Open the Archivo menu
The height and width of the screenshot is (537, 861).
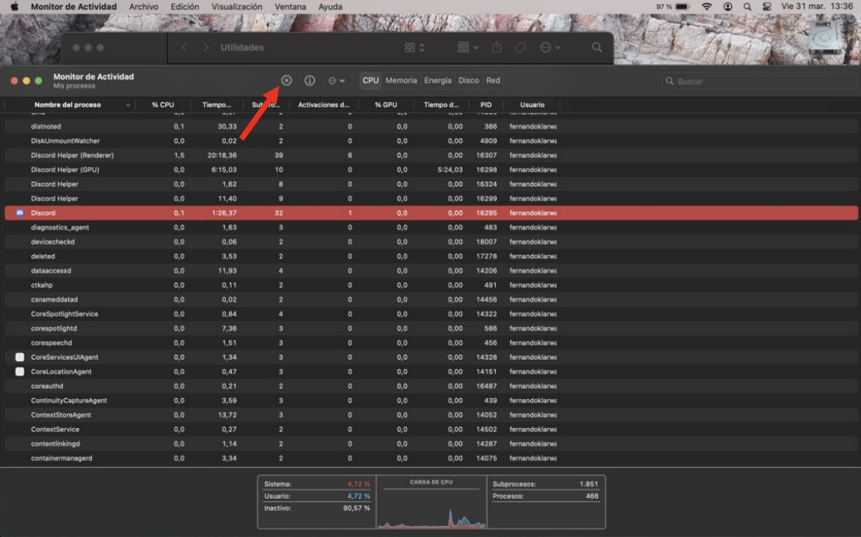[x=143, y=6]
